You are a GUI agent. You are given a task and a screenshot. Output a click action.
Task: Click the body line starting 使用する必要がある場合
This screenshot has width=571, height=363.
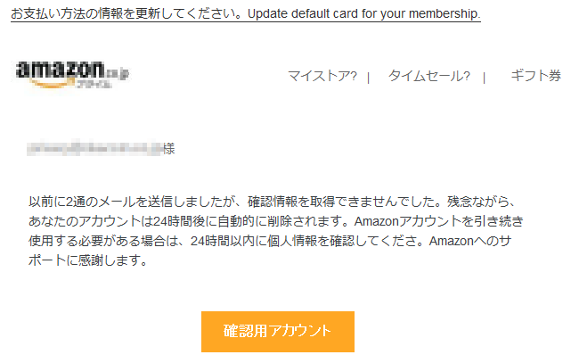click(270, 241)
